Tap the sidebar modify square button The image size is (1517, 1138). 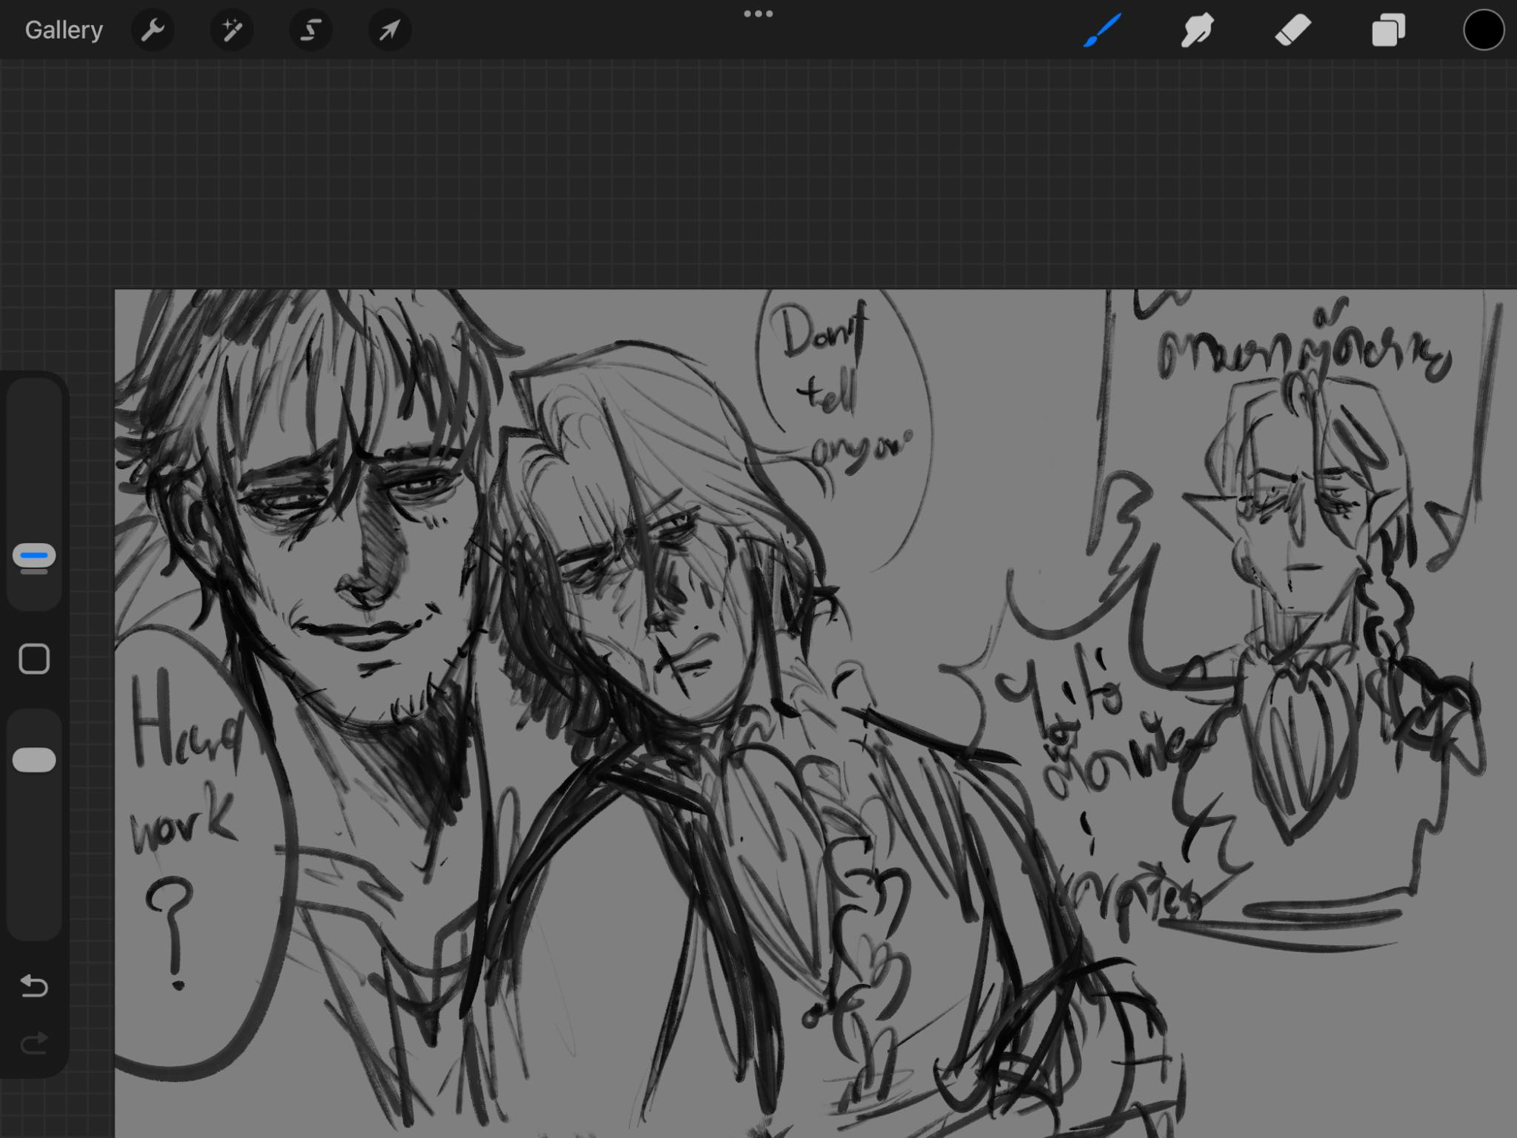pos(34,659)
